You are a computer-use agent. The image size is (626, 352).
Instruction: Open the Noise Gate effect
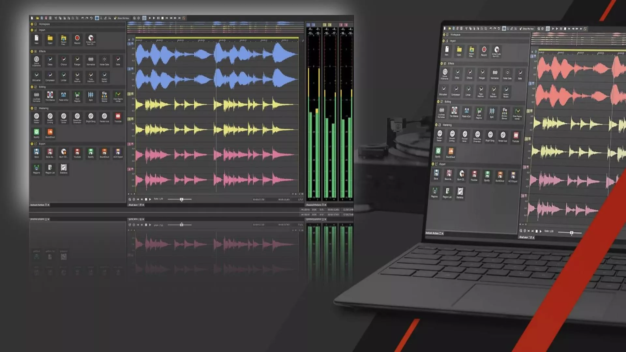pyautogui.click(x=104, y=60)
